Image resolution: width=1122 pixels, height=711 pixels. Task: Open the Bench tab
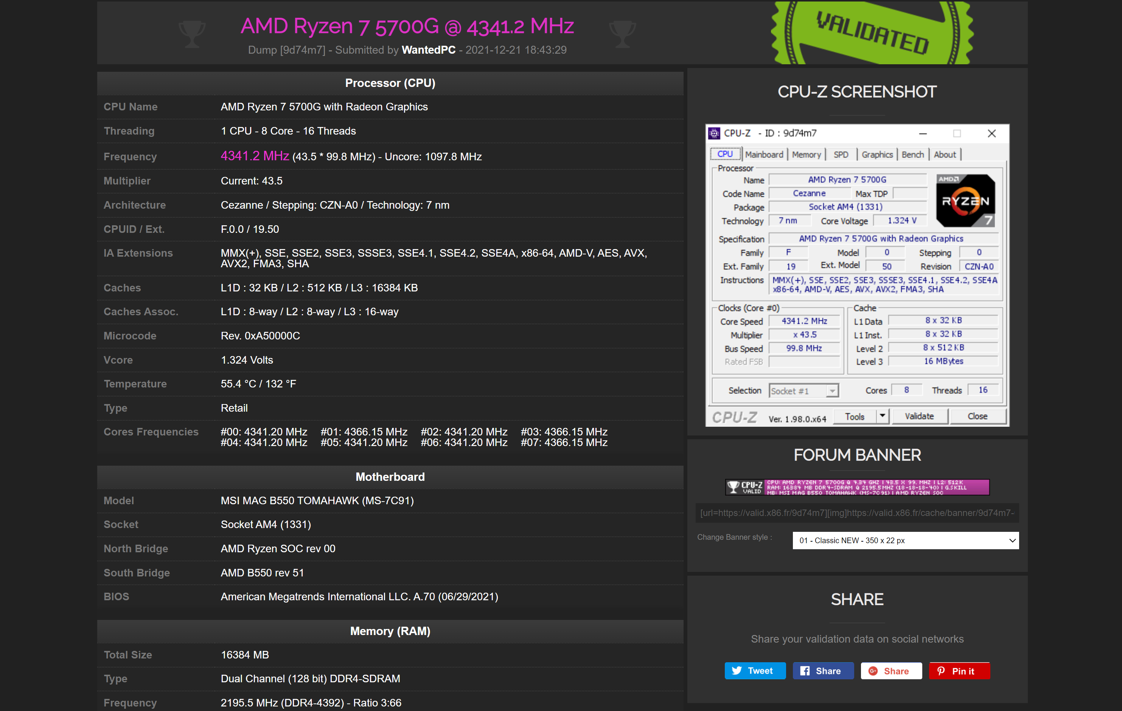coord(912,155)
